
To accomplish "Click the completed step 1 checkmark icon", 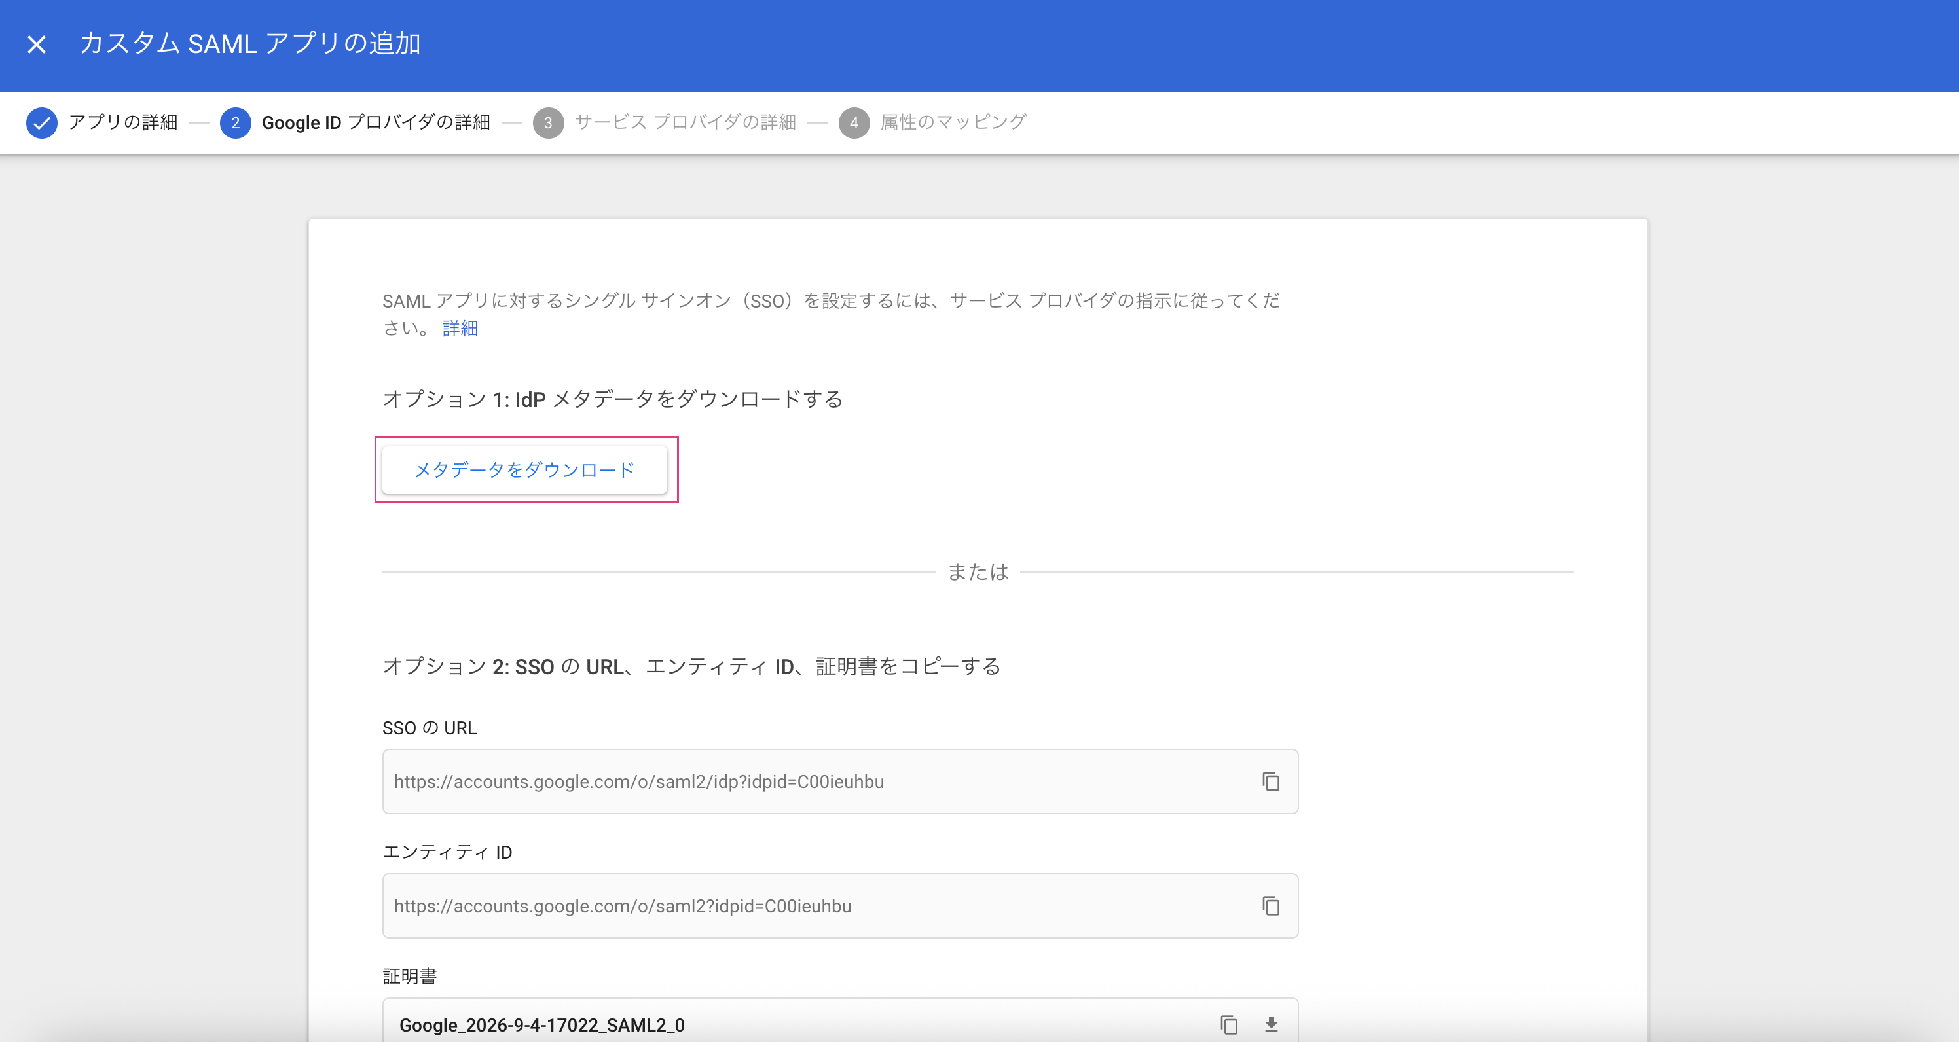I will click(42, 122).
